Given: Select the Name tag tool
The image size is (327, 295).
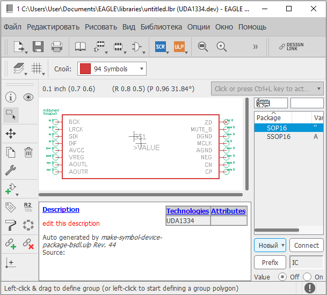Looking at the screenshot, I should pos(11,207).
